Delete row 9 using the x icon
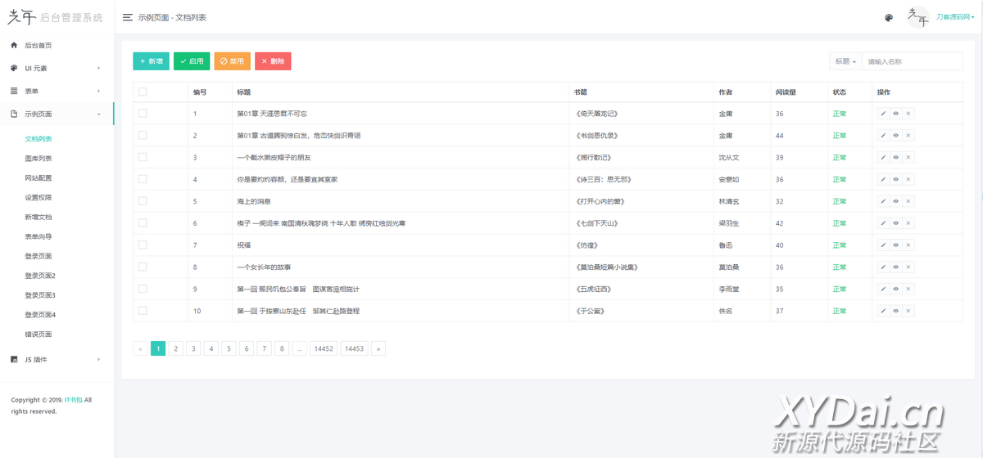983x458 pixels. pos(908,289)
